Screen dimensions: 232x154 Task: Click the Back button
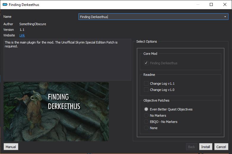tap(191, 147)
